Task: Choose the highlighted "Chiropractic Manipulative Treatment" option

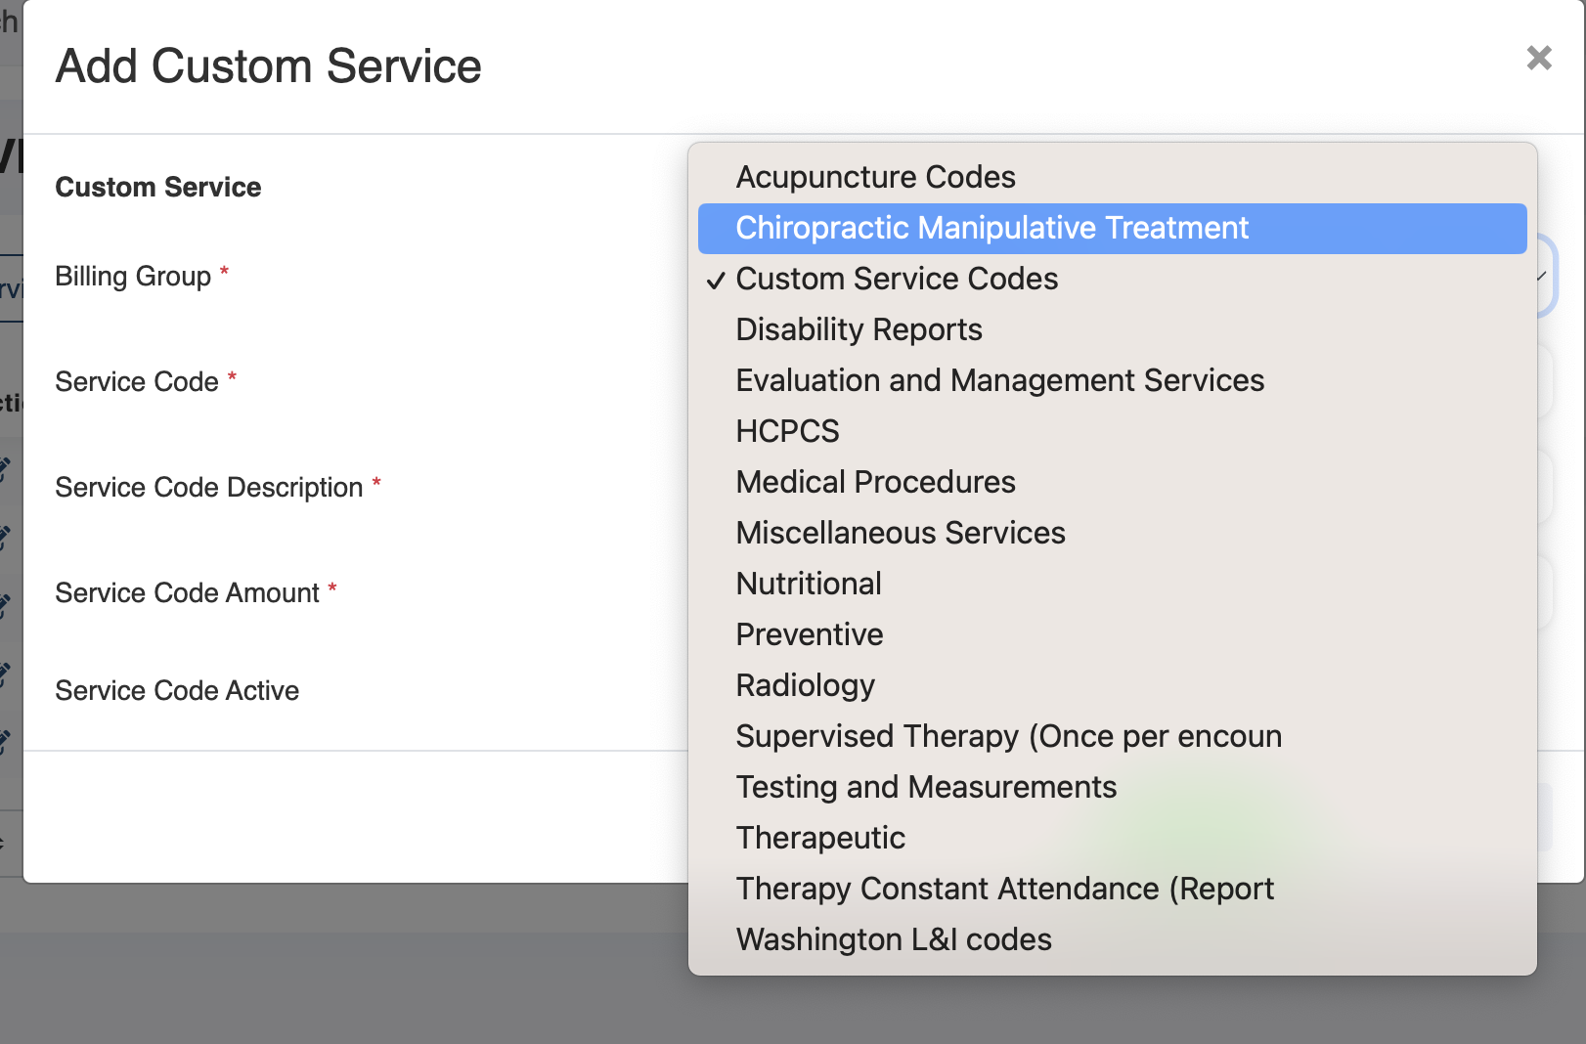Action: pyautogui.click(x=992, y=228)
